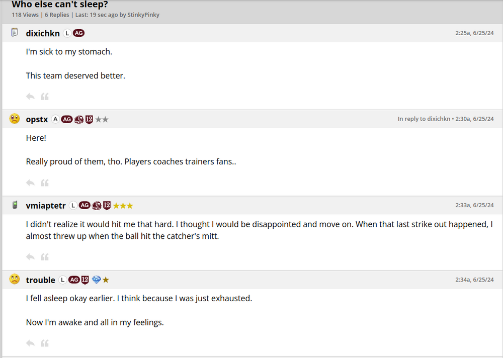Click the 'In reply to dixichkn' link
Viewport: 503px width, 358px height.
pos(424,119)
